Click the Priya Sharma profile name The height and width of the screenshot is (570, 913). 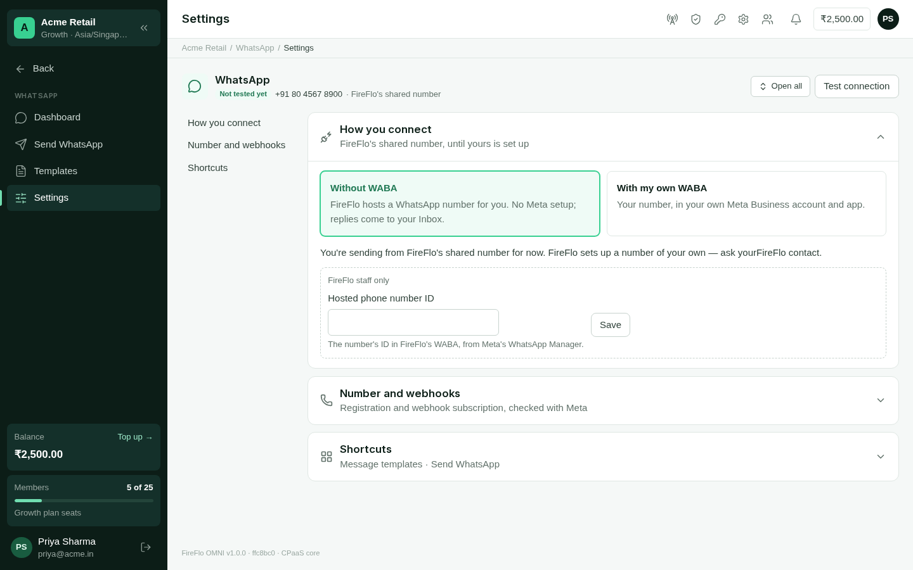pos(67,541)
